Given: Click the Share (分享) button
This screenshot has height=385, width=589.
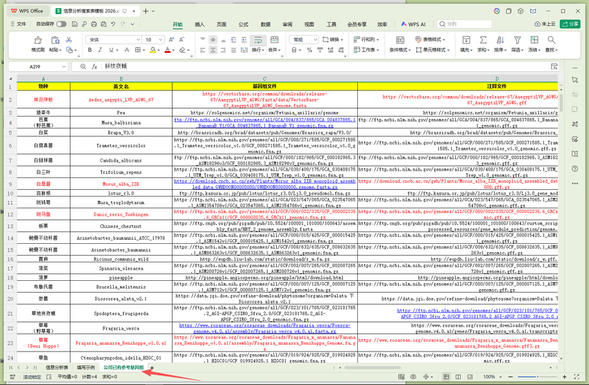Looking at the screenshot, I should pos(569,24).
